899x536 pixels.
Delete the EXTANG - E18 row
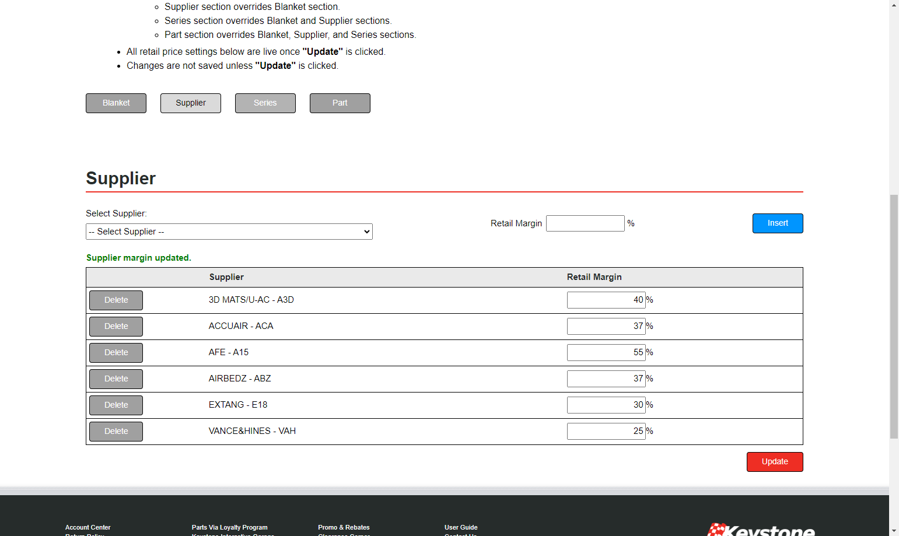[116, 405]
